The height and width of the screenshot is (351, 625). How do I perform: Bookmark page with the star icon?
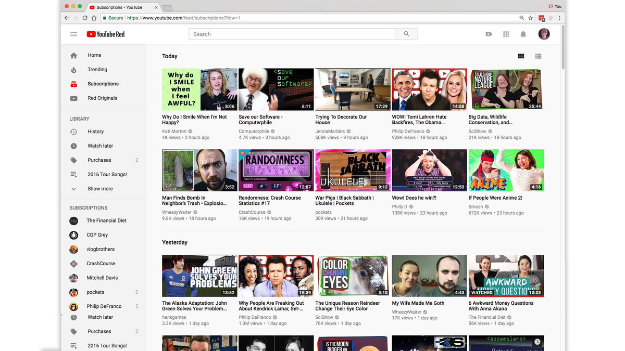530,18
